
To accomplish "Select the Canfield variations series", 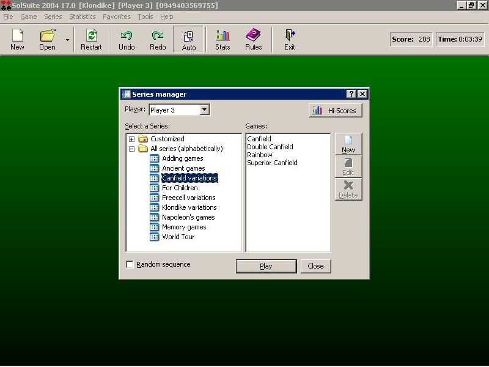I will pos(189,178).
